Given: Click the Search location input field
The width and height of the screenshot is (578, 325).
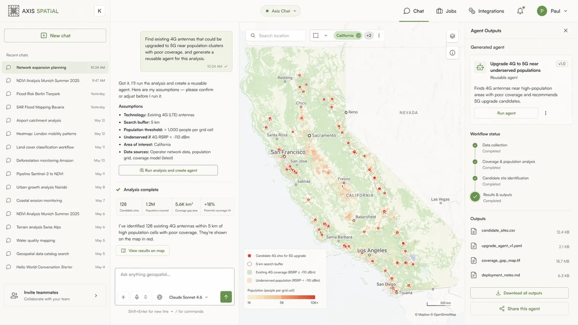Looking at the screenshot, I should click(276, 35).
